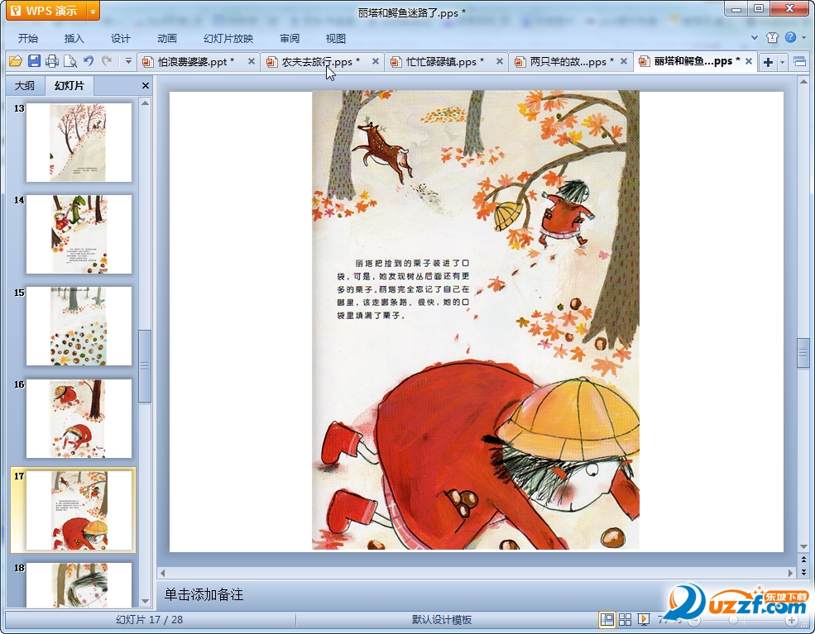
Task: Click horizontal scrollbar left arrow
Action: point(163,573)
